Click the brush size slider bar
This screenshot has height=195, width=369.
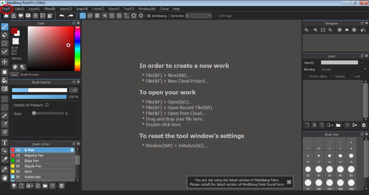click(40, 90)
